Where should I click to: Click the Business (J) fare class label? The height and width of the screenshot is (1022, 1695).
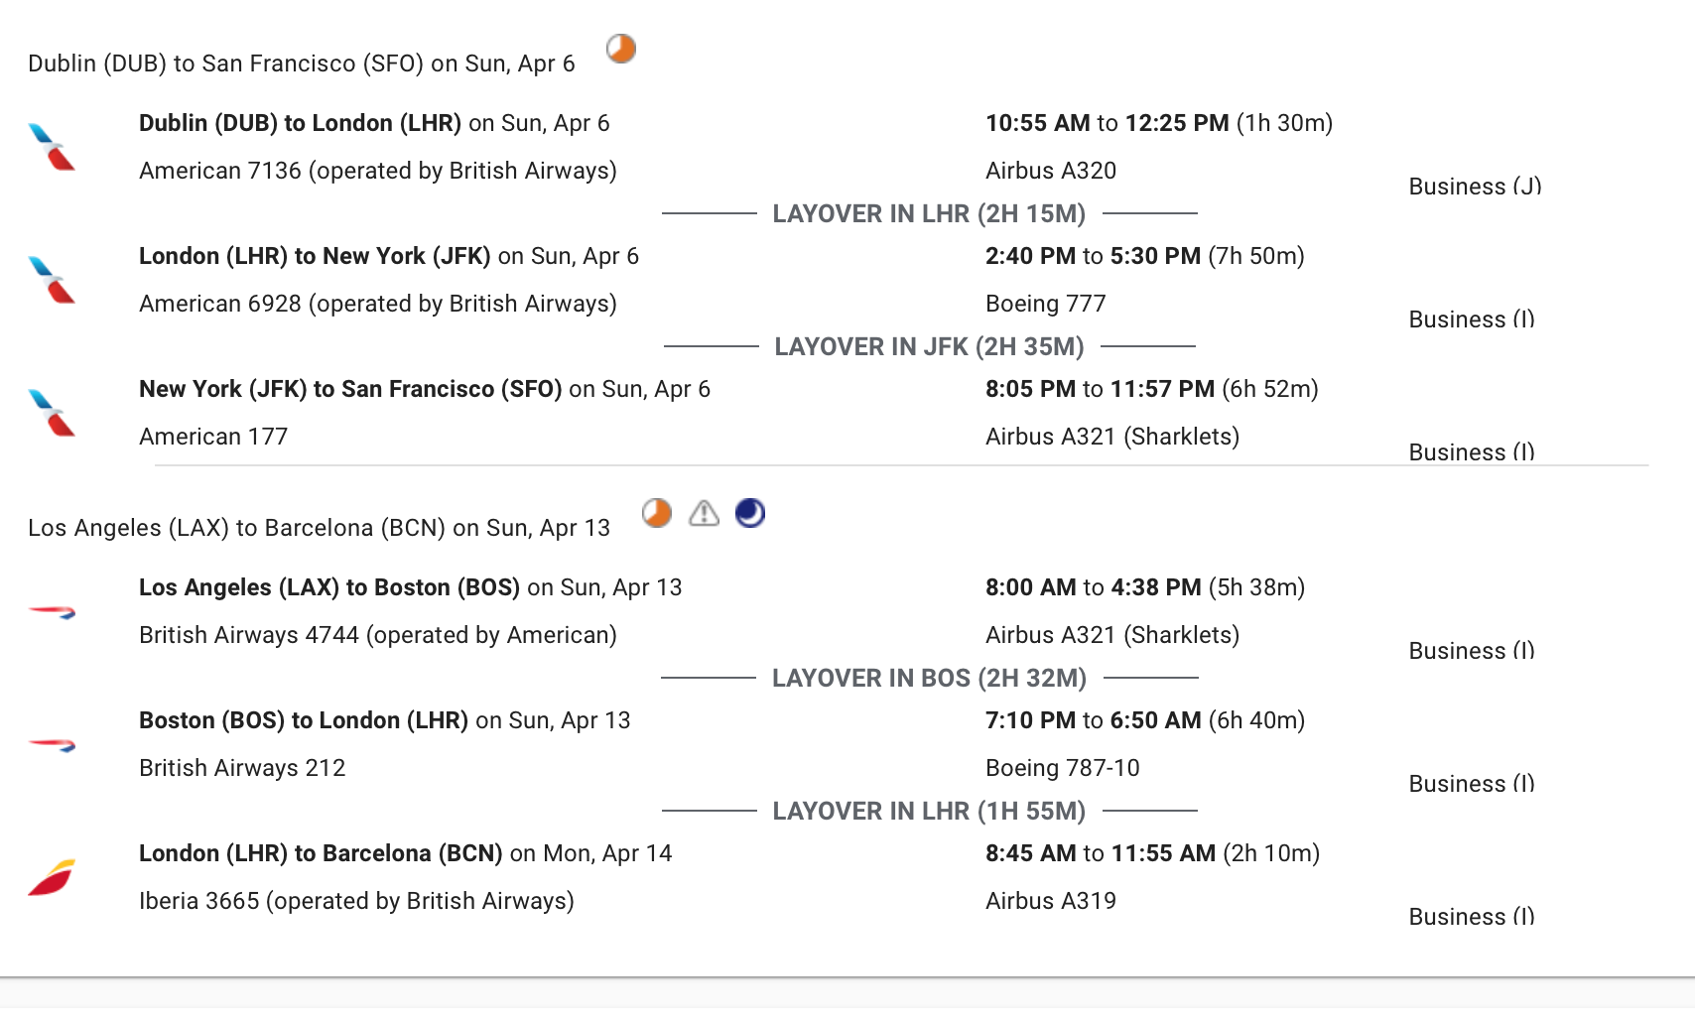point(1475,187)
